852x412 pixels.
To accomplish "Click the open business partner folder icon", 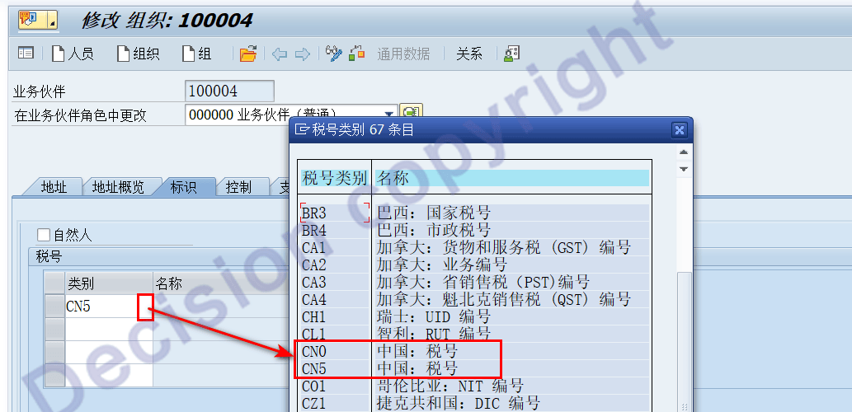I will [247, 54].
